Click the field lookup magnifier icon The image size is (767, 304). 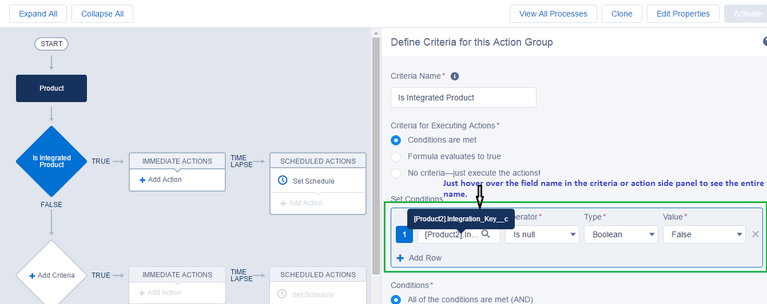pos(486,234)
